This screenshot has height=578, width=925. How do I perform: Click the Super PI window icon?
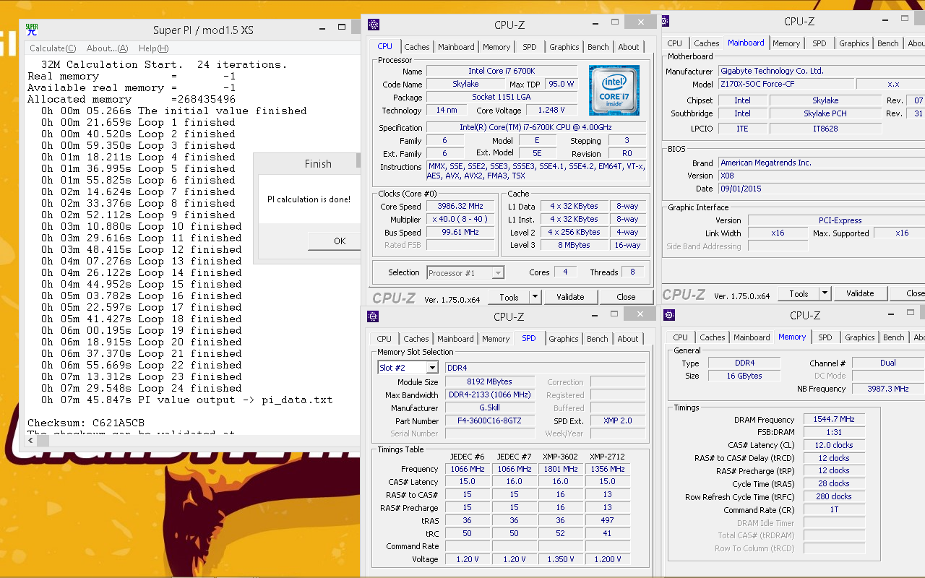click(32, 30)
